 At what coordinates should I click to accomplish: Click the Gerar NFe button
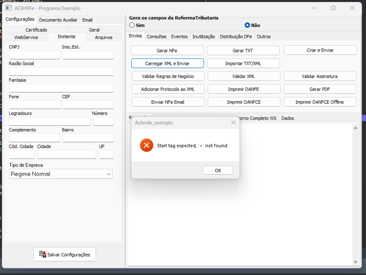coord(167,51)
